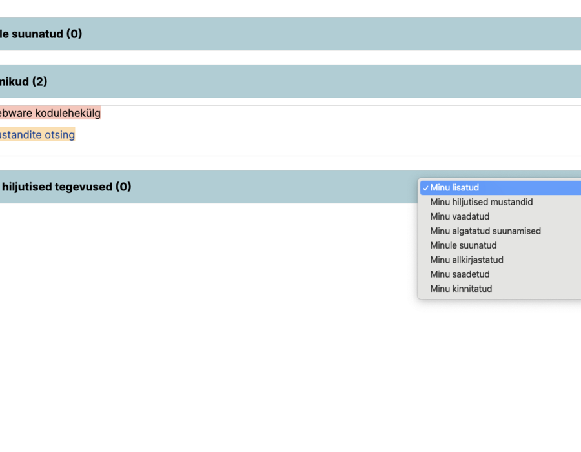Pick 'Minu algatatud suunamised' option
Viewport: 581px width, 452px height.
(500, 231)
